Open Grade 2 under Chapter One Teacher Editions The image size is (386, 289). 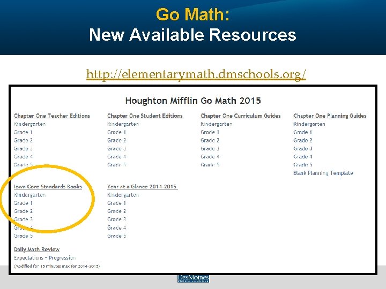click(x=24, y=140)
